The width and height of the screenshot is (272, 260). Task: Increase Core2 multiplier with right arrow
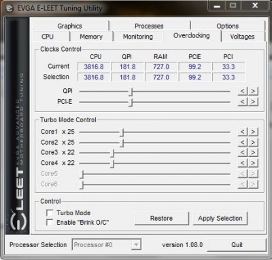pyautogui.click(x=253, y=142)
